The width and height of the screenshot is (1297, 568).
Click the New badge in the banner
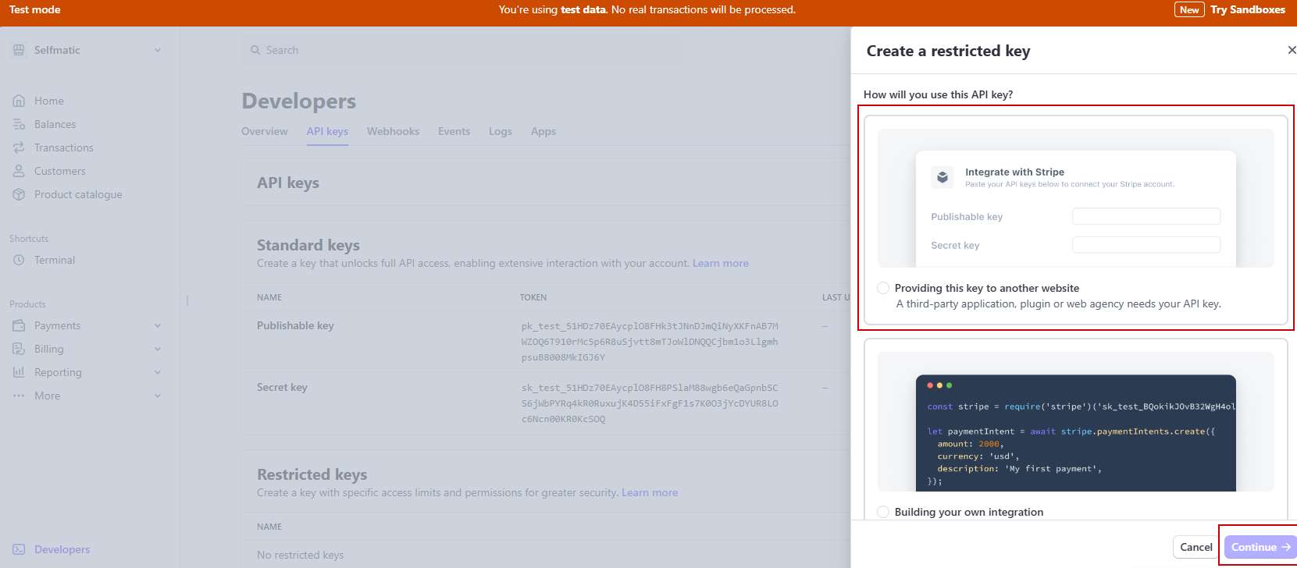tap(1189, 9)
